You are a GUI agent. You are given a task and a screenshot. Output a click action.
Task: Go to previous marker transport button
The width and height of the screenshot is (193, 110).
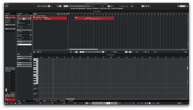click(93, 103)
